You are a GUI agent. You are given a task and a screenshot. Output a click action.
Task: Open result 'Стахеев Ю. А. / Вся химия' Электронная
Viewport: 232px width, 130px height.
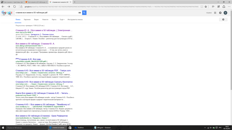click(x=44, y=30)
